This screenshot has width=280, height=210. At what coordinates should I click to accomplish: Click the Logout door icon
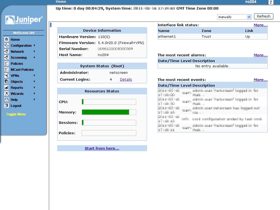pyautogui.click(x=7, y=105)
